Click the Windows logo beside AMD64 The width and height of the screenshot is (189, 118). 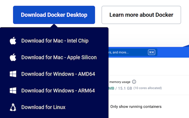click(13, 74)
